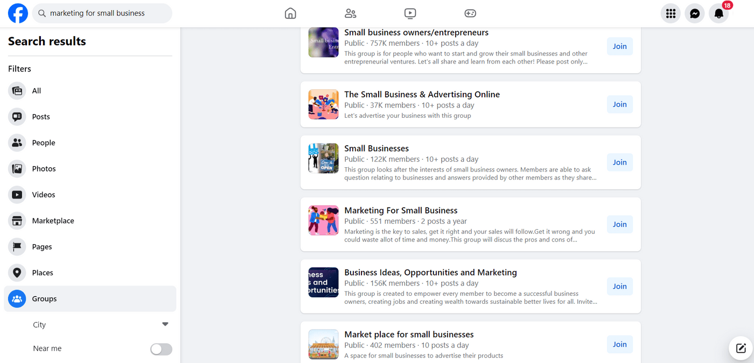Join the Marketing For Small Business group
The width and height of the screenshot is (754, 363).
click(x=619, y=224)
